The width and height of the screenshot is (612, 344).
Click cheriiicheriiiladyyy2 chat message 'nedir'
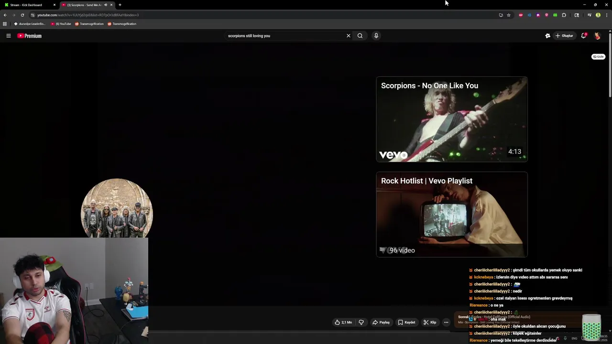coord(495,291)
